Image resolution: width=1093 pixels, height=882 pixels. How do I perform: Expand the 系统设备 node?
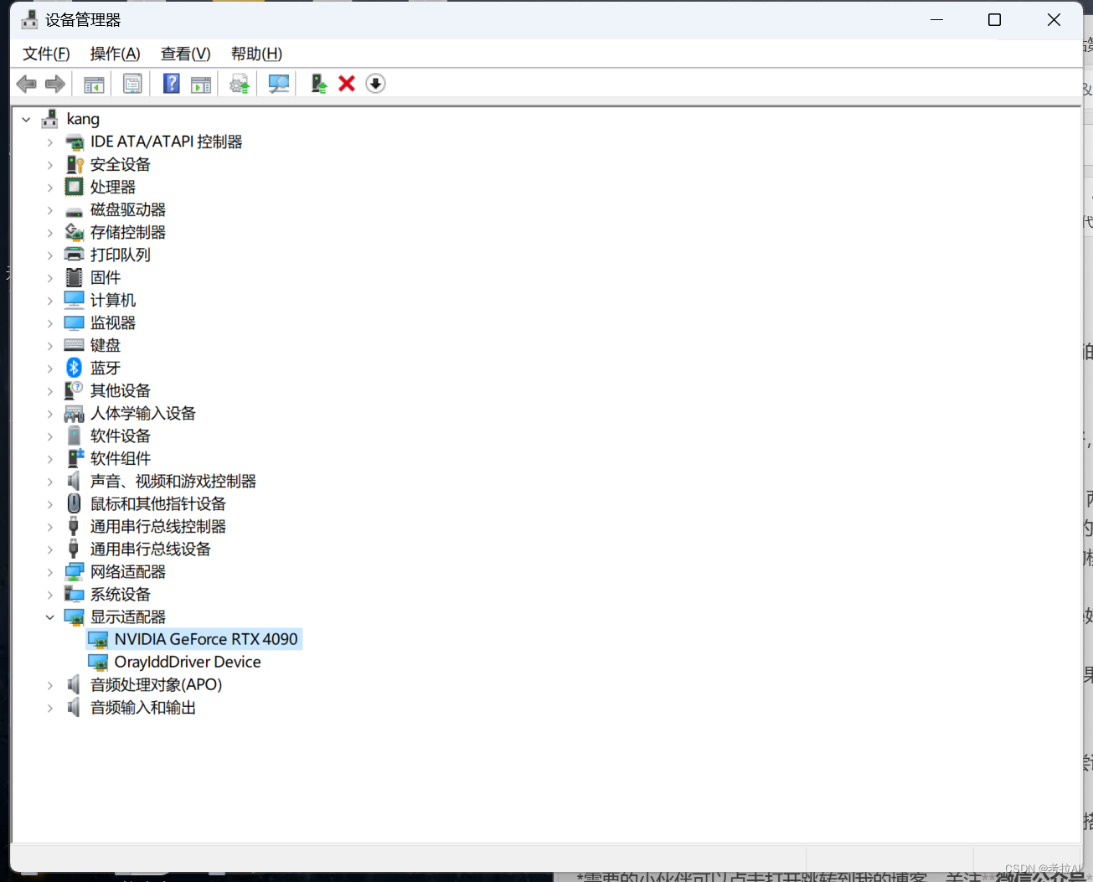point(49,594)
